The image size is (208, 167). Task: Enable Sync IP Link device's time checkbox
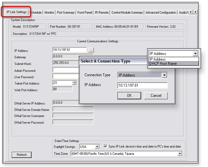coord(106,147)
